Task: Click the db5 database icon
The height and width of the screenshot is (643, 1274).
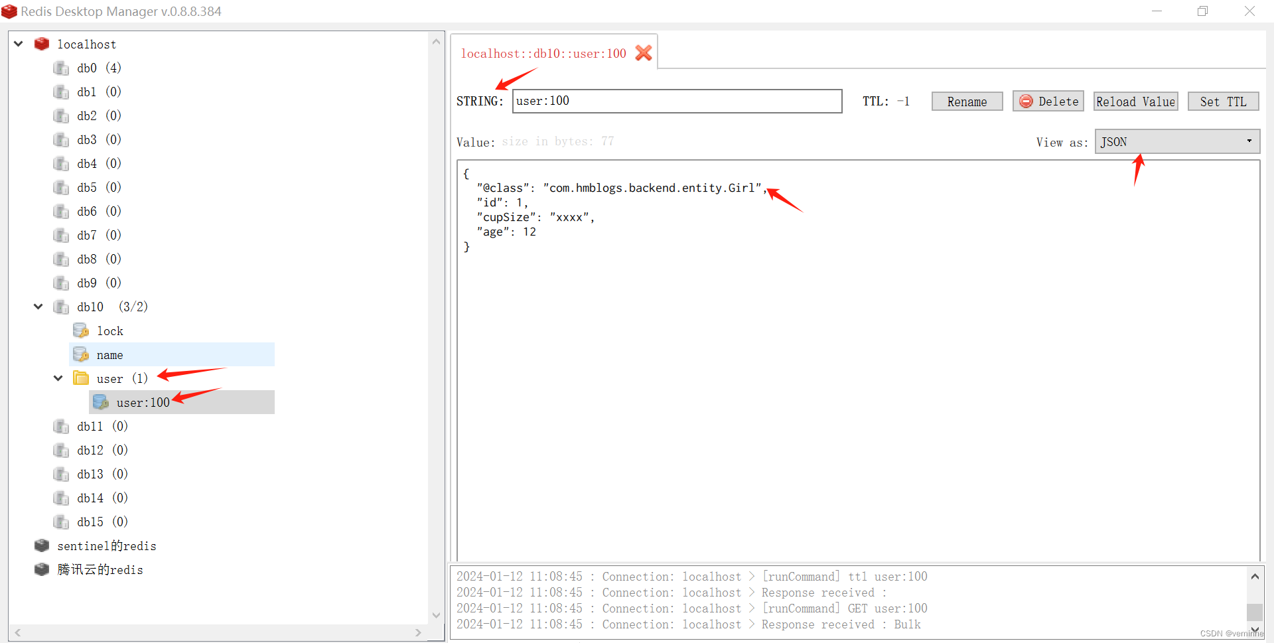Action: click(x=61, y=187)
